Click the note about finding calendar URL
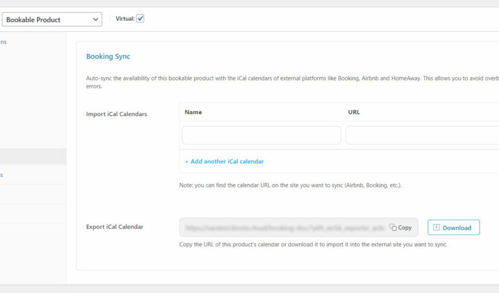 pos(290,185)
